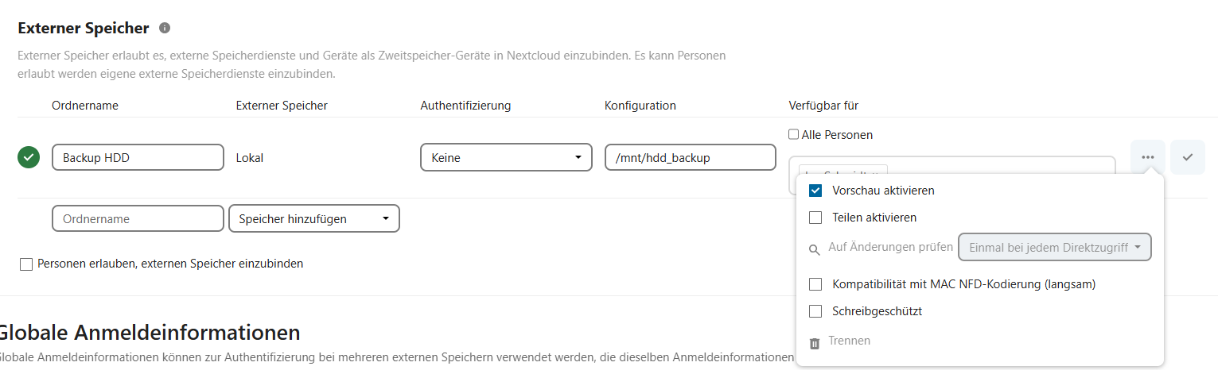Toggle the Alle Personen checkbox
The width and height of the screenshot is (1218, 370).
793,135
